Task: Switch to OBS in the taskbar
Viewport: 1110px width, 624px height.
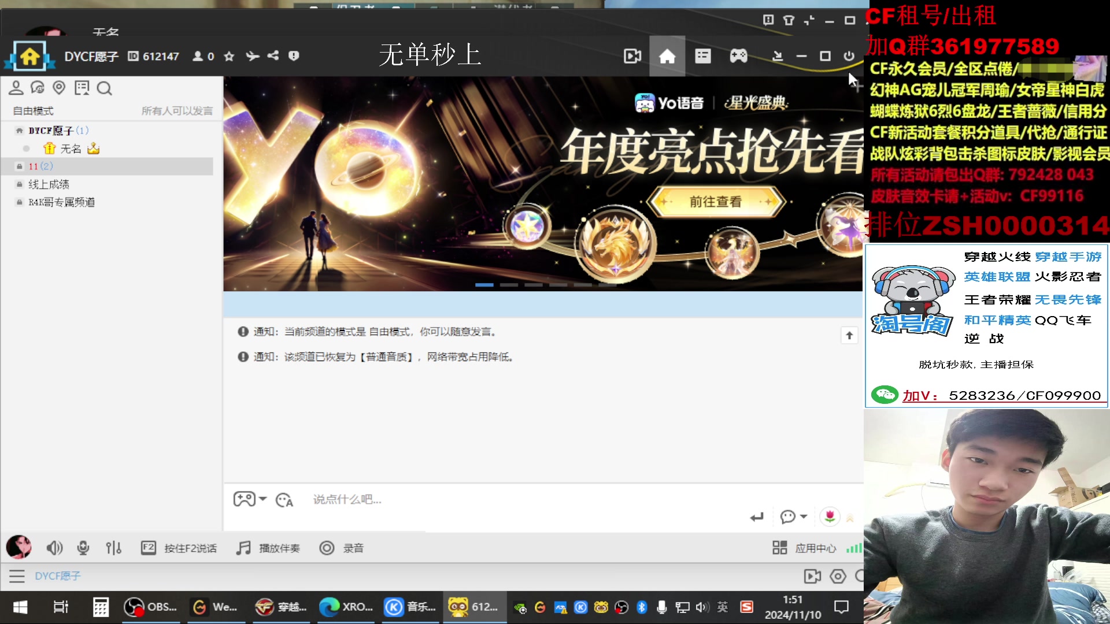Action: [151, 607]
